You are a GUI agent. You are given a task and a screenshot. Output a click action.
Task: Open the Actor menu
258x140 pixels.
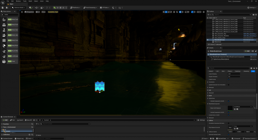(42, 1)
